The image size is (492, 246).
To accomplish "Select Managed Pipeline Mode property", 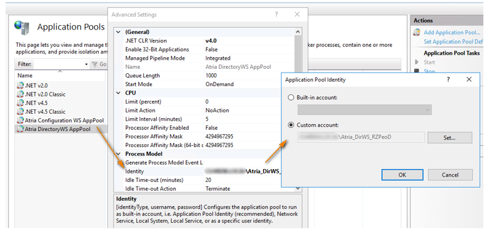I will coord(155,58).
